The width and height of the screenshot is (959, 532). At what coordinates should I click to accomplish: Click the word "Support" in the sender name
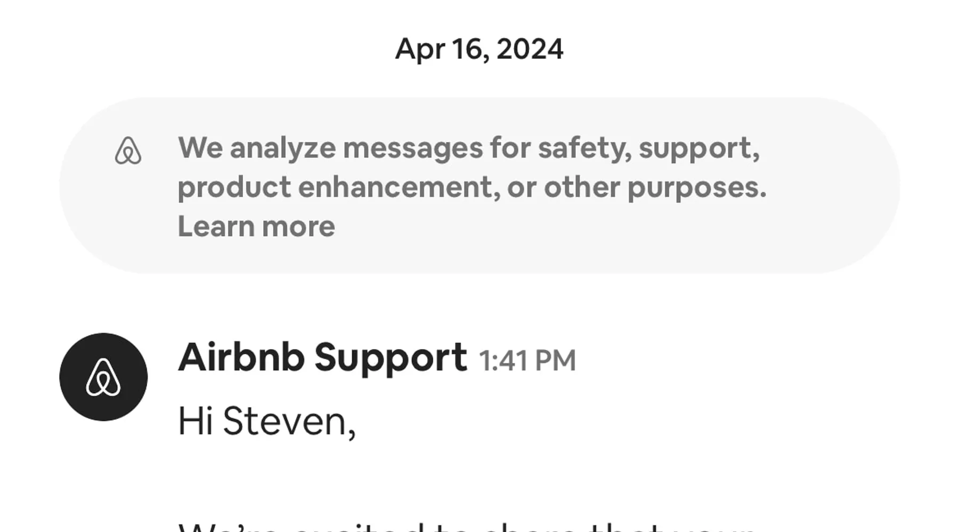391,358
